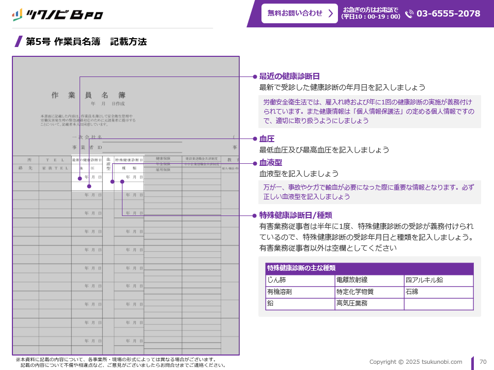
Task: Click the ツクノビBPO logo
Action: tap(57, 14)
